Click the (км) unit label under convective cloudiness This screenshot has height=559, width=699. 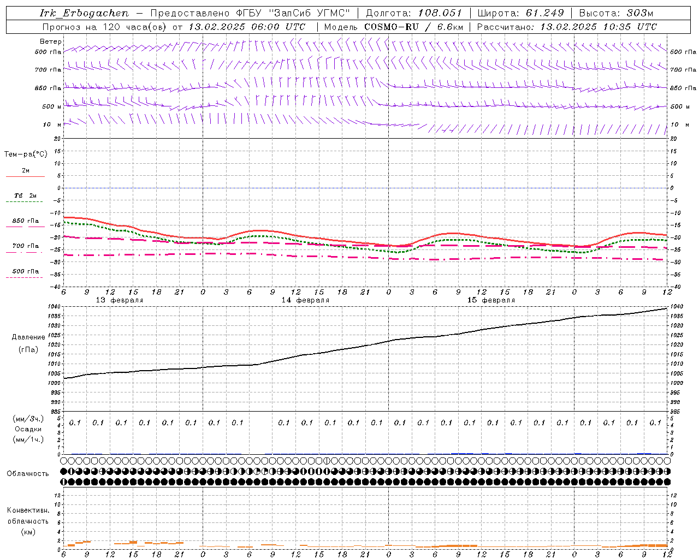[28, 532]
